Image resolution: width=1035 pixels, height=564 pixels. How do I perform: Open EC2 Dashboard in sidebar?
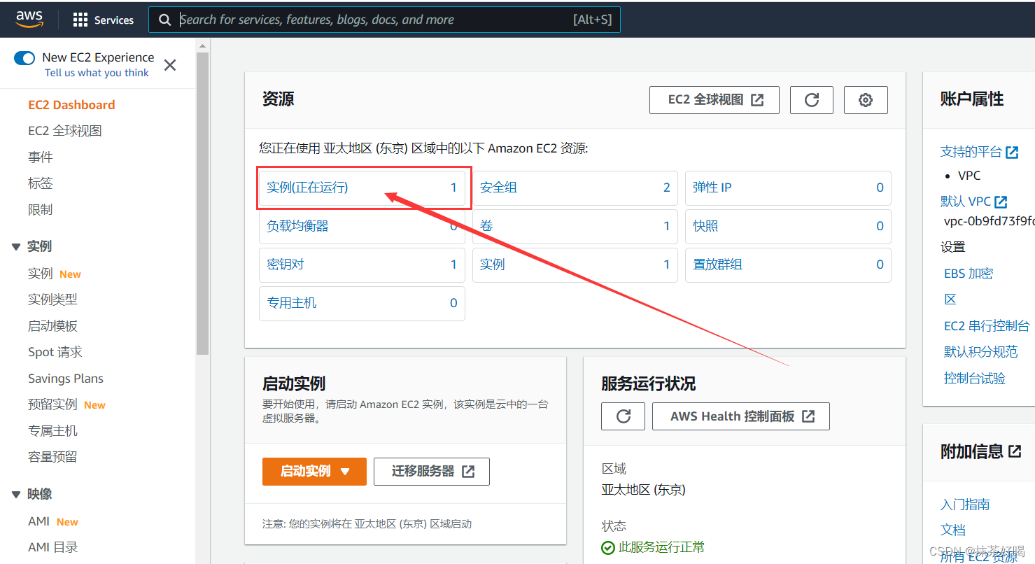(x=71, y=105)
